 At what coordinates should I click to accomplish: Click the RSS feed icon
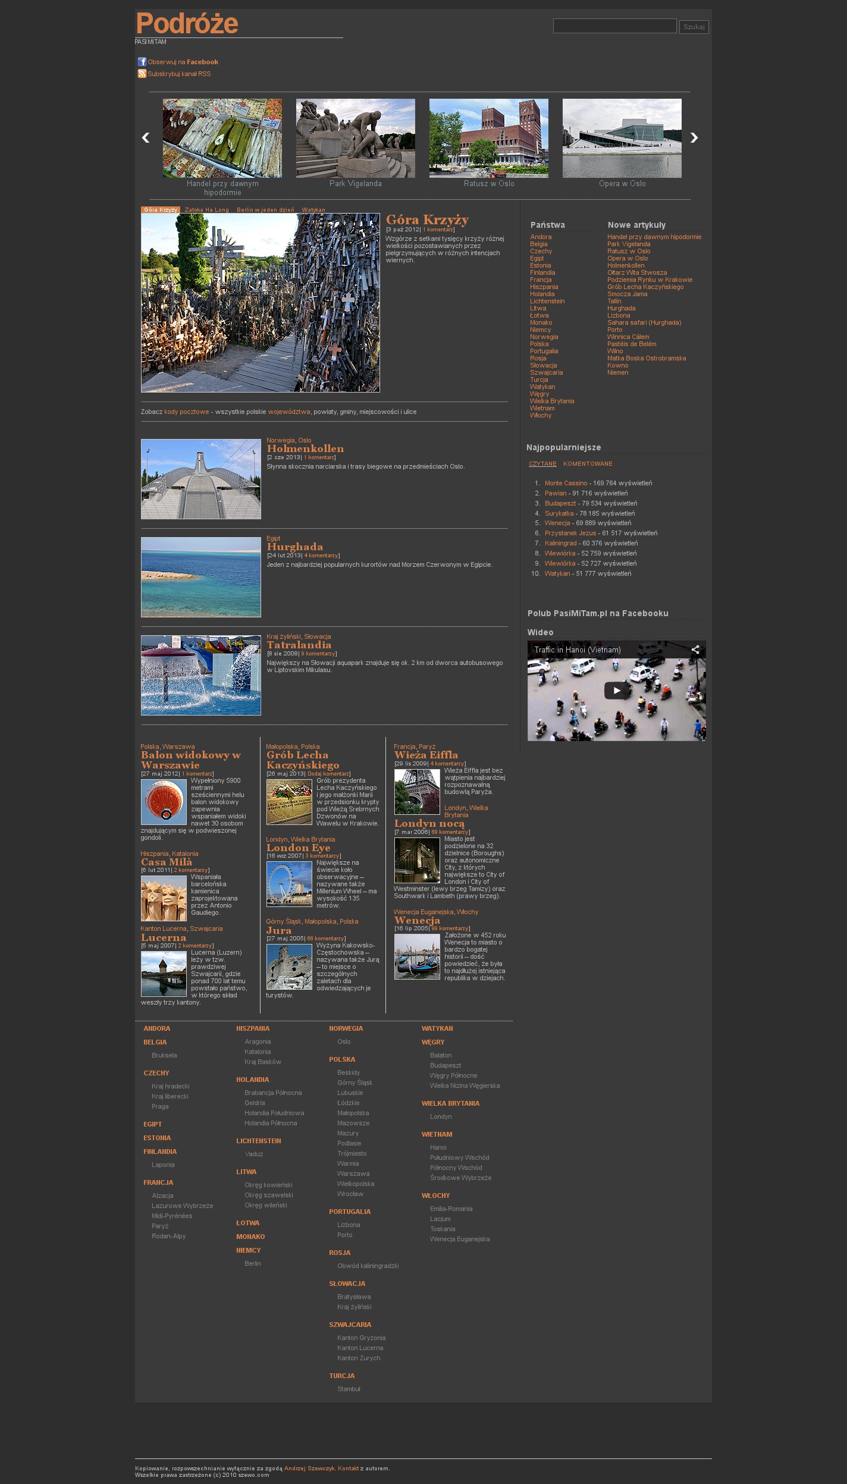tap(142, 74)
